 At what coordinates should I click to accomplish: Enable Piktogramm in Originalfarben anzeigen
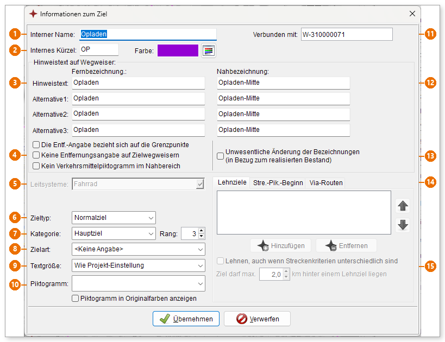click(x=75, y=299)
